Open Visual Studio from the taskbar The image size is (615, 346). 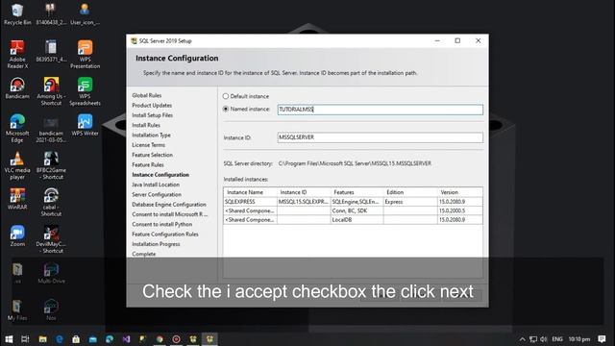126,339
